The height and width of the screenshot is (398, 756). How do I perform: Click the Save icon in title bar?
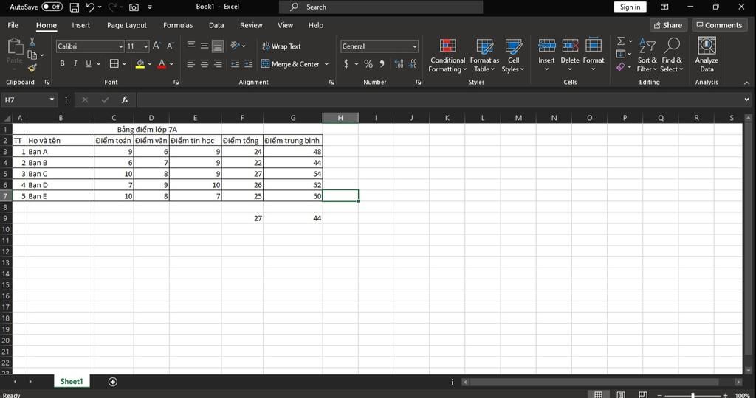(75, 7)
